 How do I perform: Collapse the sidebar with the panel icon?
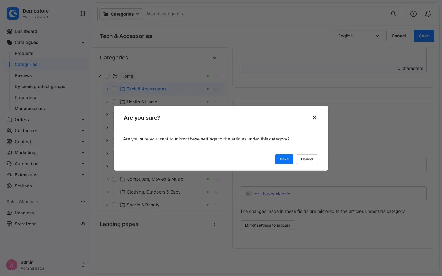pos(82,13)
